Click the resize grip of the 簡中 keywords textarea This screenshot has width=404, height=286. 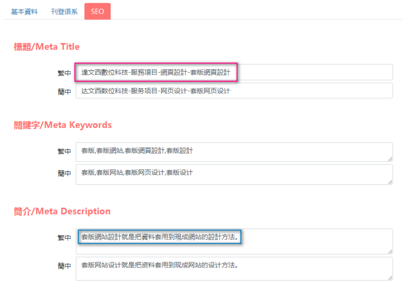click(391, 183)
